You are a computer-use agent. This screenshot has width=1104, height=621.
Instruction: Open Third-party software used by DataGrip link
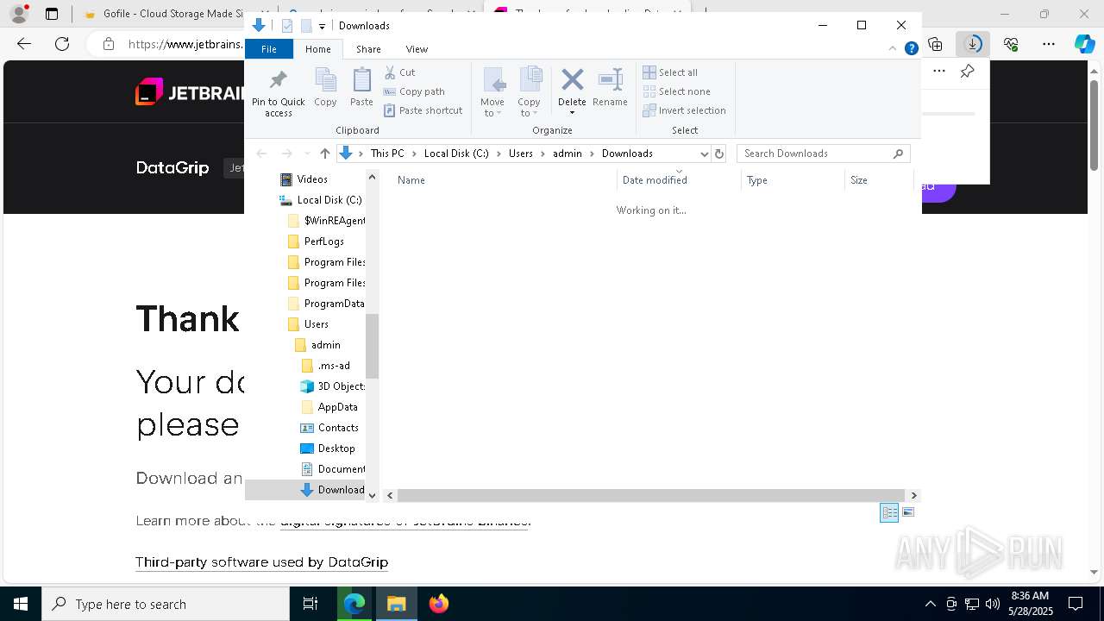pyautogui.click(x=261, y=562)
